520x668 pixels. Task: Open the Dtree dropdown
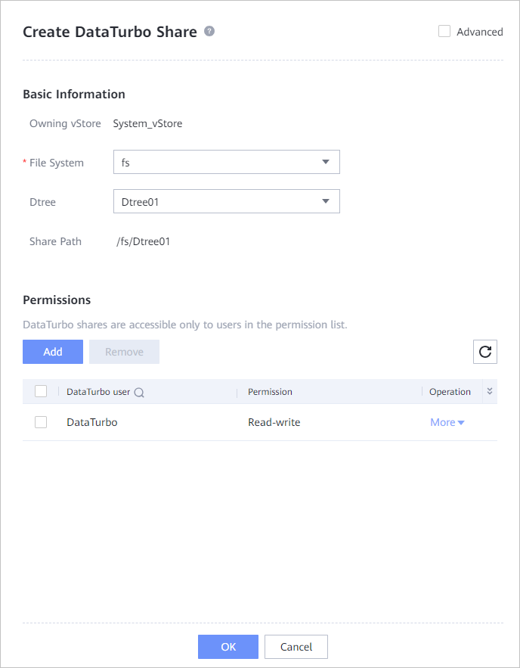pyautogui.click(x=226, y=201)
